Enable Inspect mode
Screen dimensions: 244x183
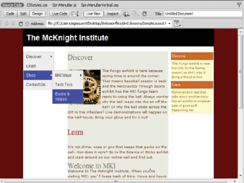(112, 14)
